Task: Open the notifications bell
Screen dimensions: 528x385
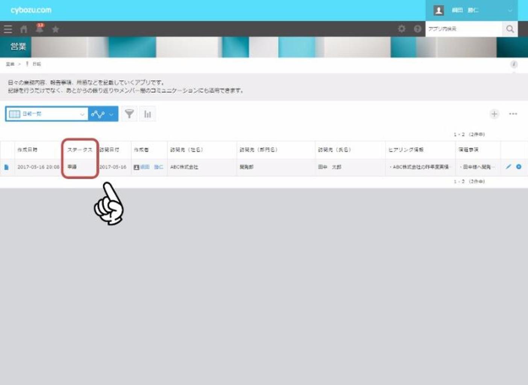Action: coord(39,29)
